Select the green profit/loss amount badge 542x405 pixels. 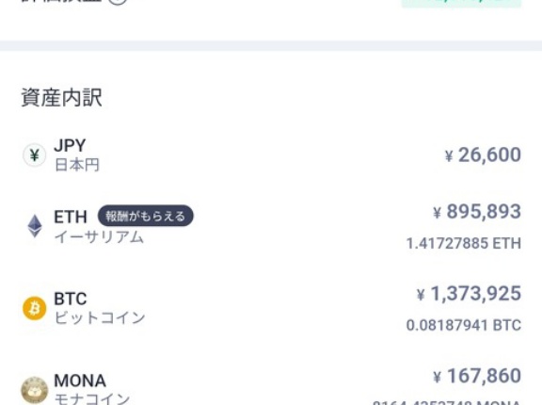(x=461, y=3)
